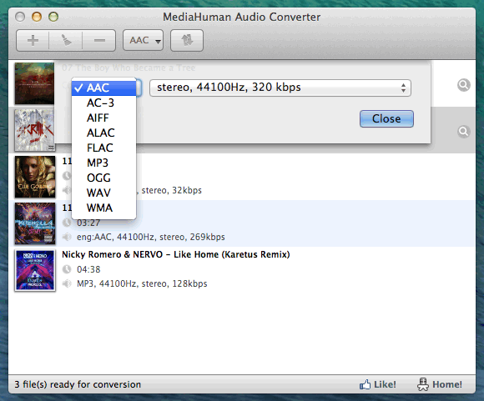Select the Nicky Romero Like Home cover thumbnail
This screenshot has height=401, width=484.
[35, 270]
